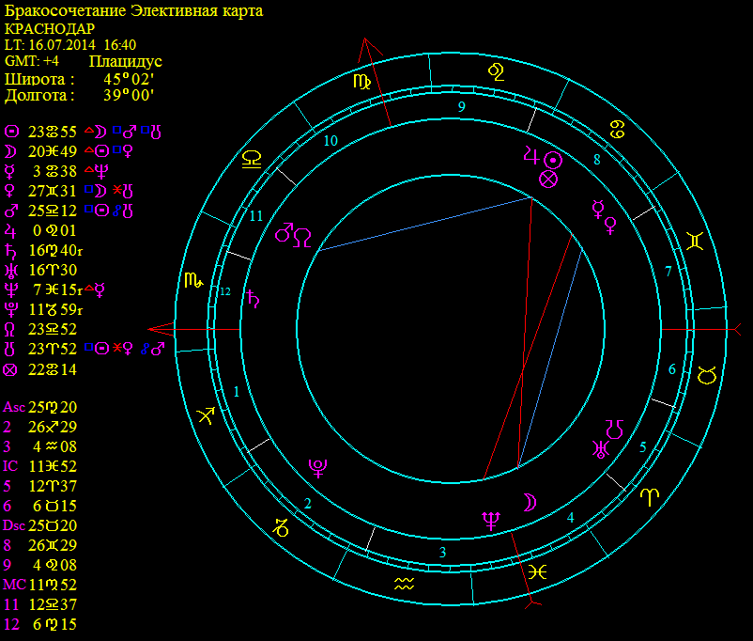Pick the North Node glyph inside the wheel
This screenshot has height=641, width=753.
[302, 238]
